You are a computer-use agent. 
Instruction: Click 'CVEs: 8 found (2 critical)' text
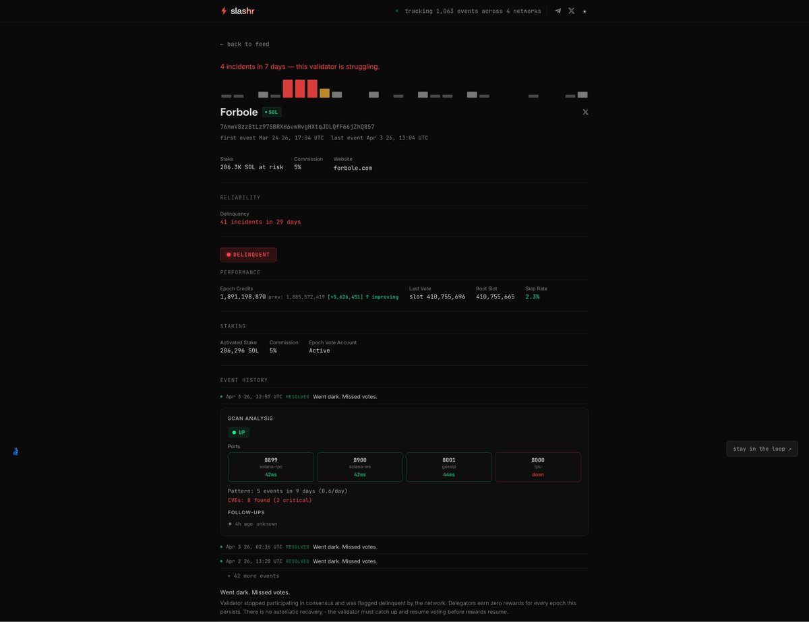point(270,501)
